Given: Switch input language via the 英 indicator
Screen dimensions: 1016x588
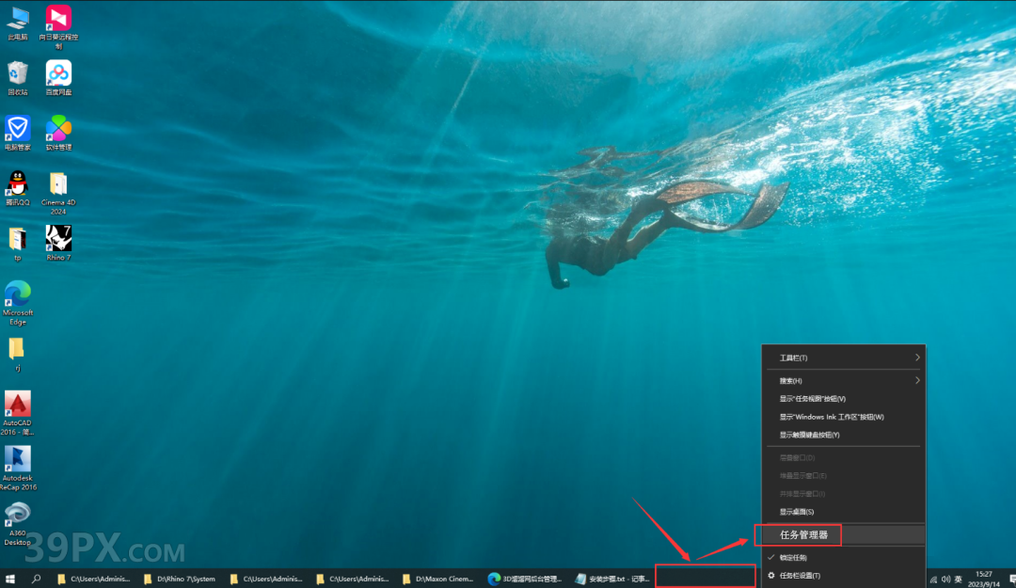Looking at the screenshot, I should click(958, 579).
